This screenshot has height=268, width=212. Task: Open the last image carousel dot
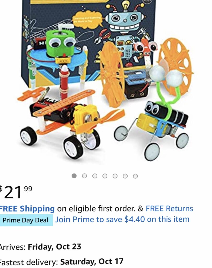click(136, 176)
